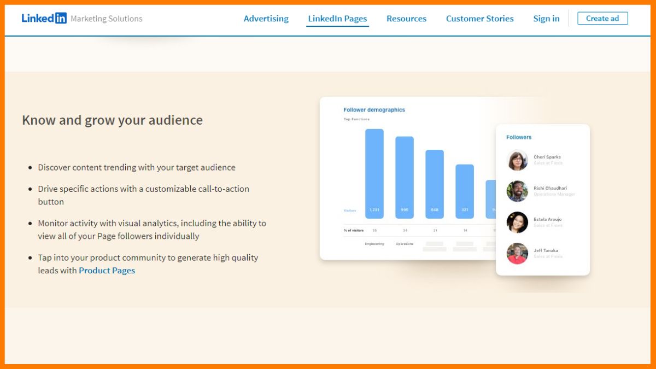
Task: Click the Follower demographics heading
Action: click(x=374, y=110)
